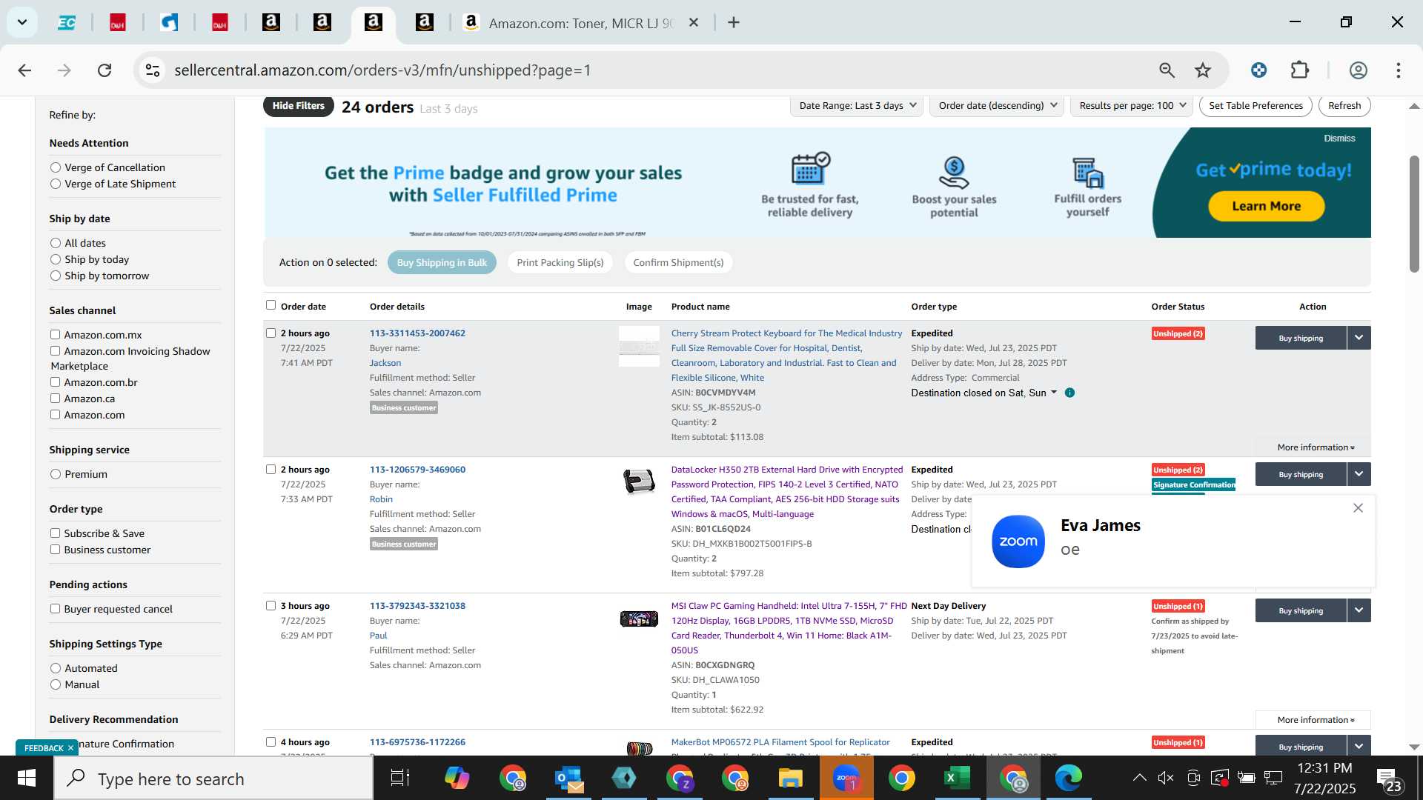Click the Refresh button
Image resolution: width=1423 pixels, height=800 pixels.
point(1344,106)
